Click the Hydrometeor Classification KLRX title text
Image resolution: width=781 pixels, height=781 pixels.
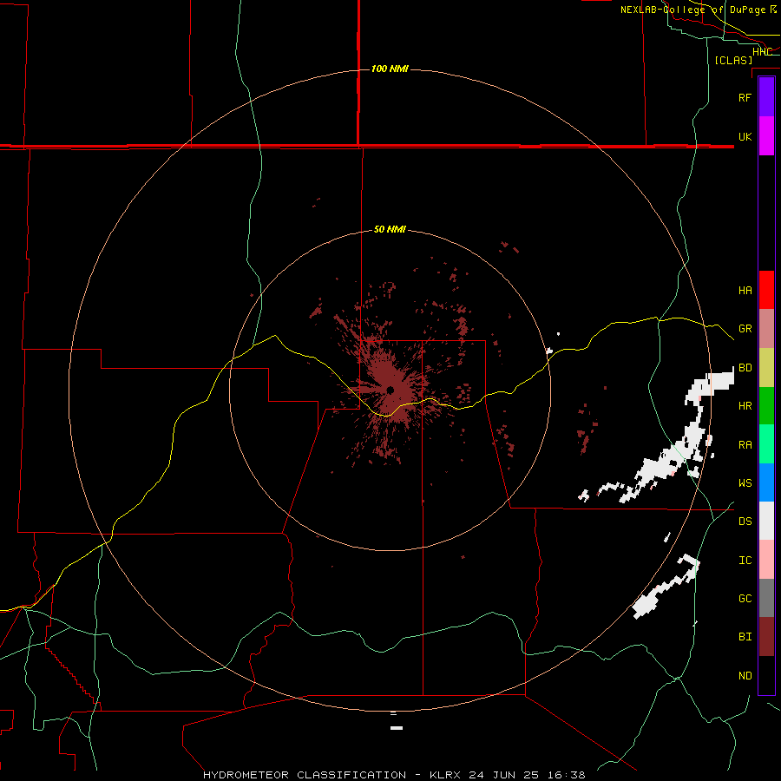click(394, 775)
